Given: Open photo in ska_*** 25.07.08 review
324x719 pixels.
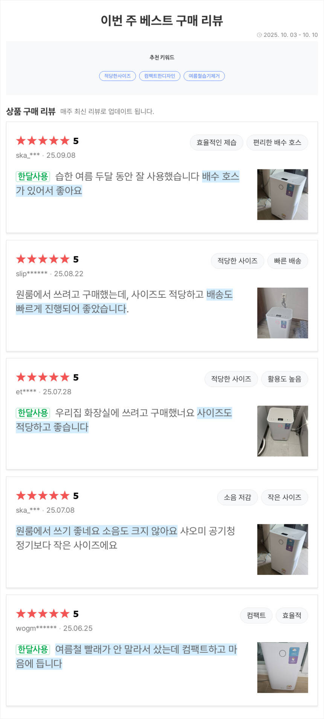Looking at the screenshot, I should tap(283, 549).
